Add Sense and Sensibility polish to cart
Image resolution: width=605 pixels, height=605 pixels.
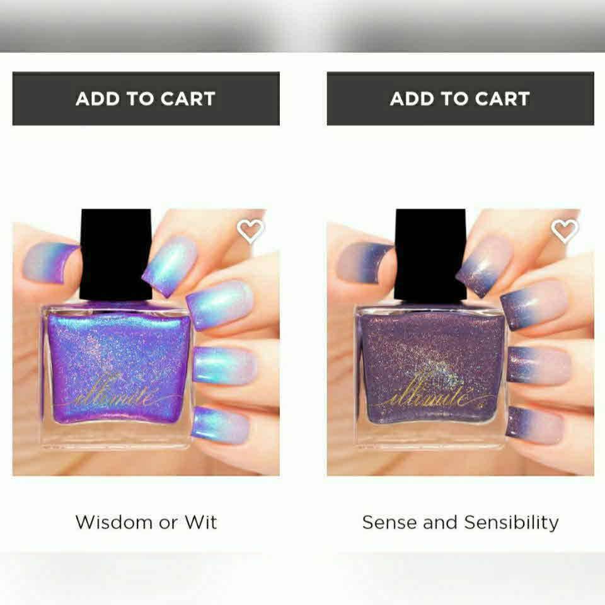pyautogui.click(x=460, y=98)
